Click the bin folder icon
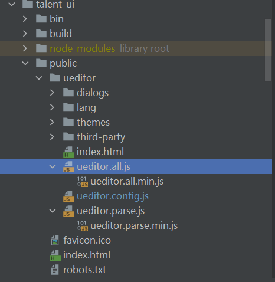275x282 pixels. (41, 19)
